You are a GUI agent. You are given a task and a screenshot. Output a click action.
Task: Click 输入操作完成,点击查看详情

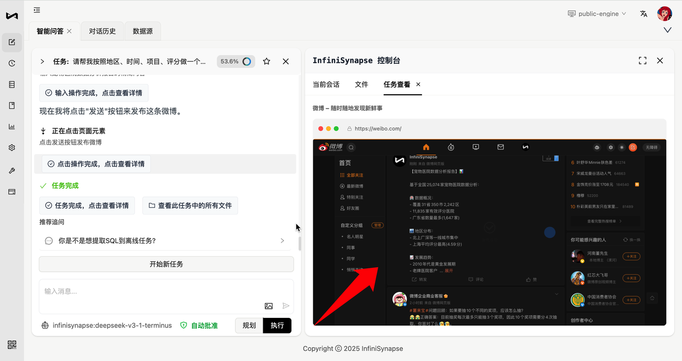coord(94,93)
